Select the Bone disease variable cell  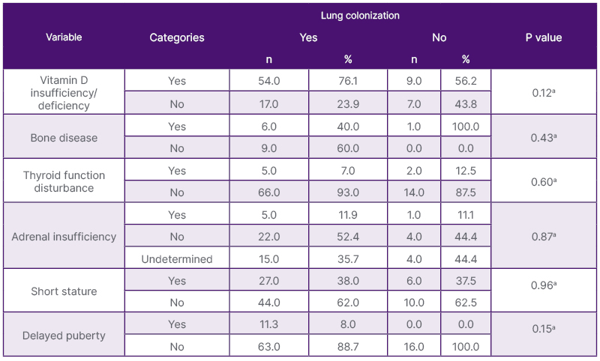[x=64, y=138]
